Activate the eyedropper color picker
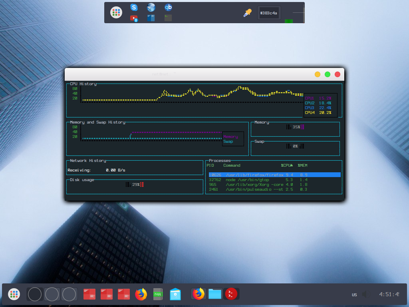This screenshot has width=409, height=307. click(x=247, y=12)
